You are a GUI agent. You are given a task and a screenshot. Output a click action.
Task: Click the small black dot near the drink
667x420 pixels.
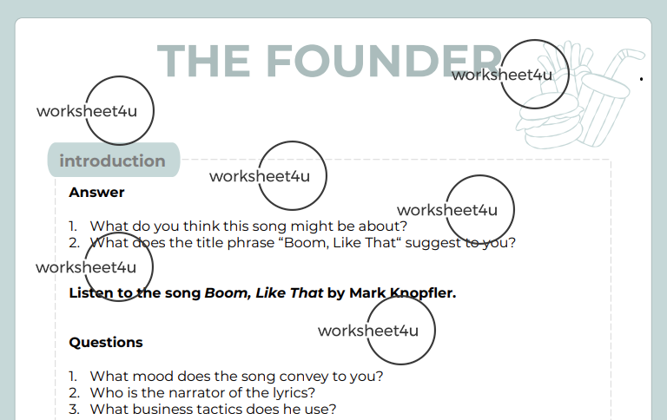tap(641, 79)
